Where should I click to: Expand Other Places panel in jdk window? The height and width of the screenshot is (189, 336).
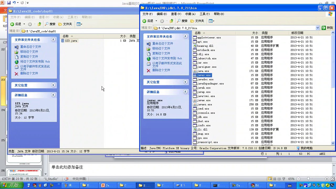tap(185, 82)
